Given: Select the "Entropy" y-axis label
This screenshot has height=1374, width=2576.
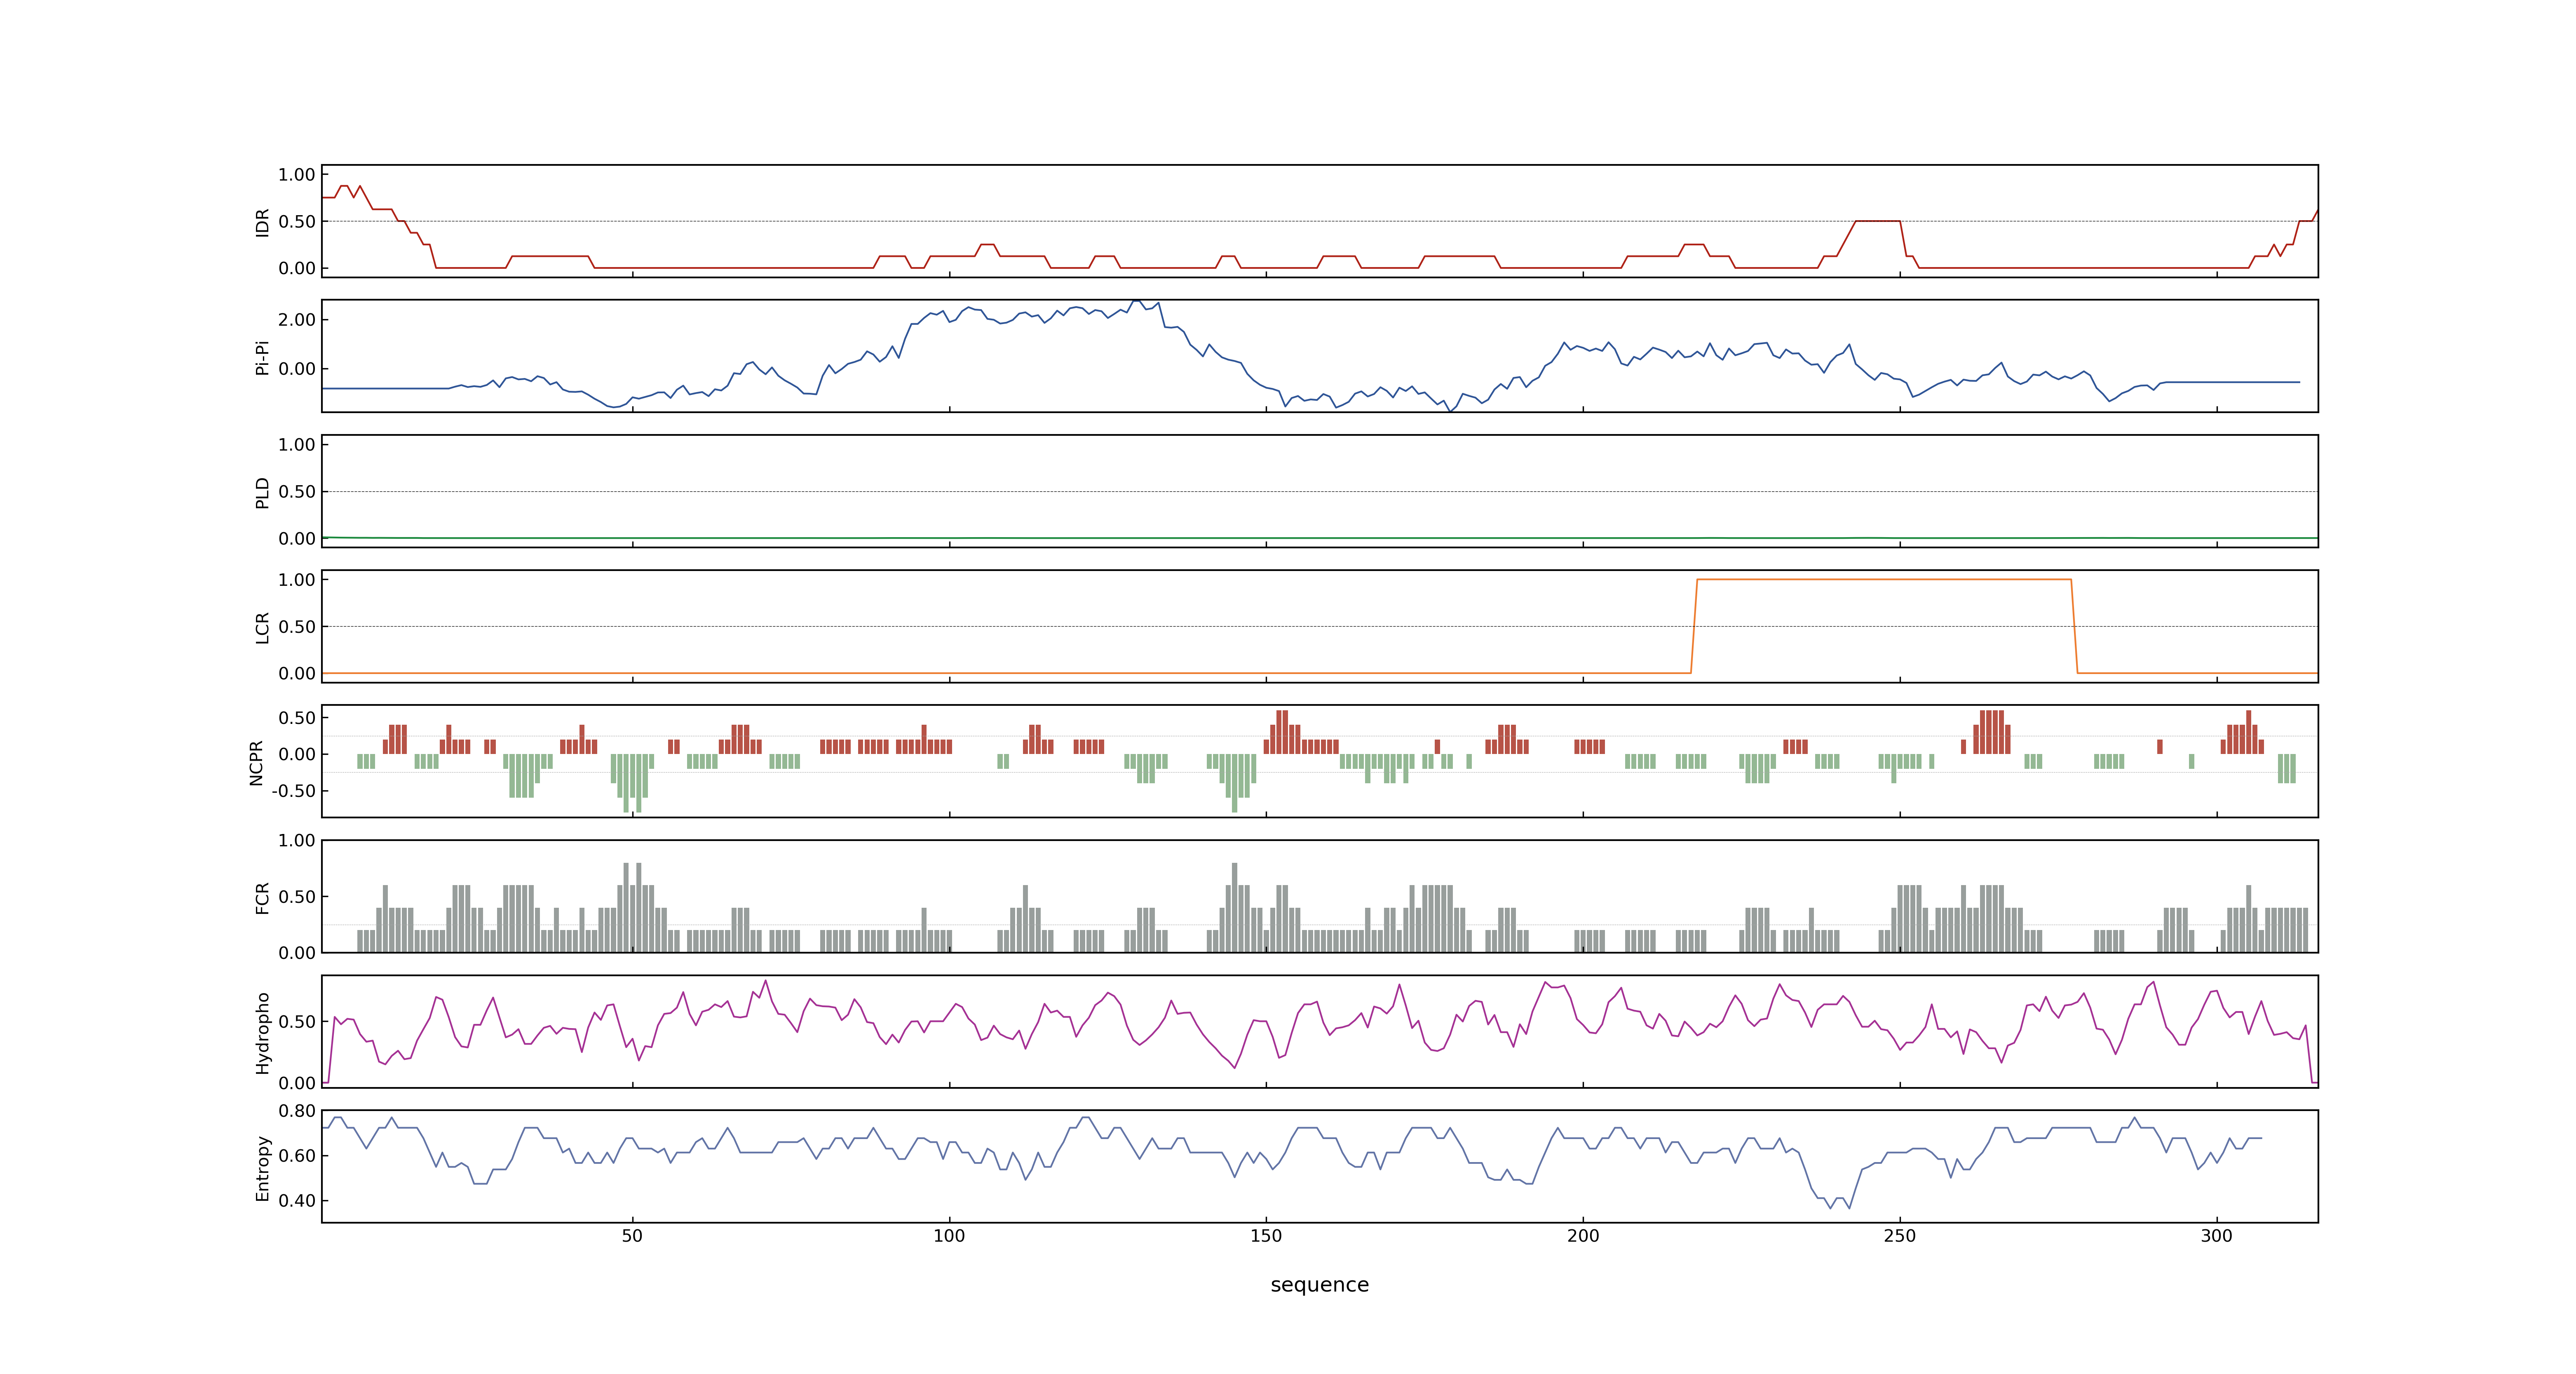Looking at the screenshot, I should click(262, 1167).
